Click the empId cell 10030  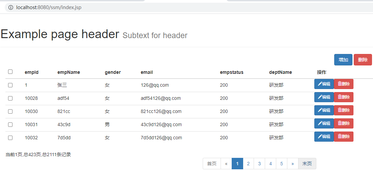click(31, 111)
